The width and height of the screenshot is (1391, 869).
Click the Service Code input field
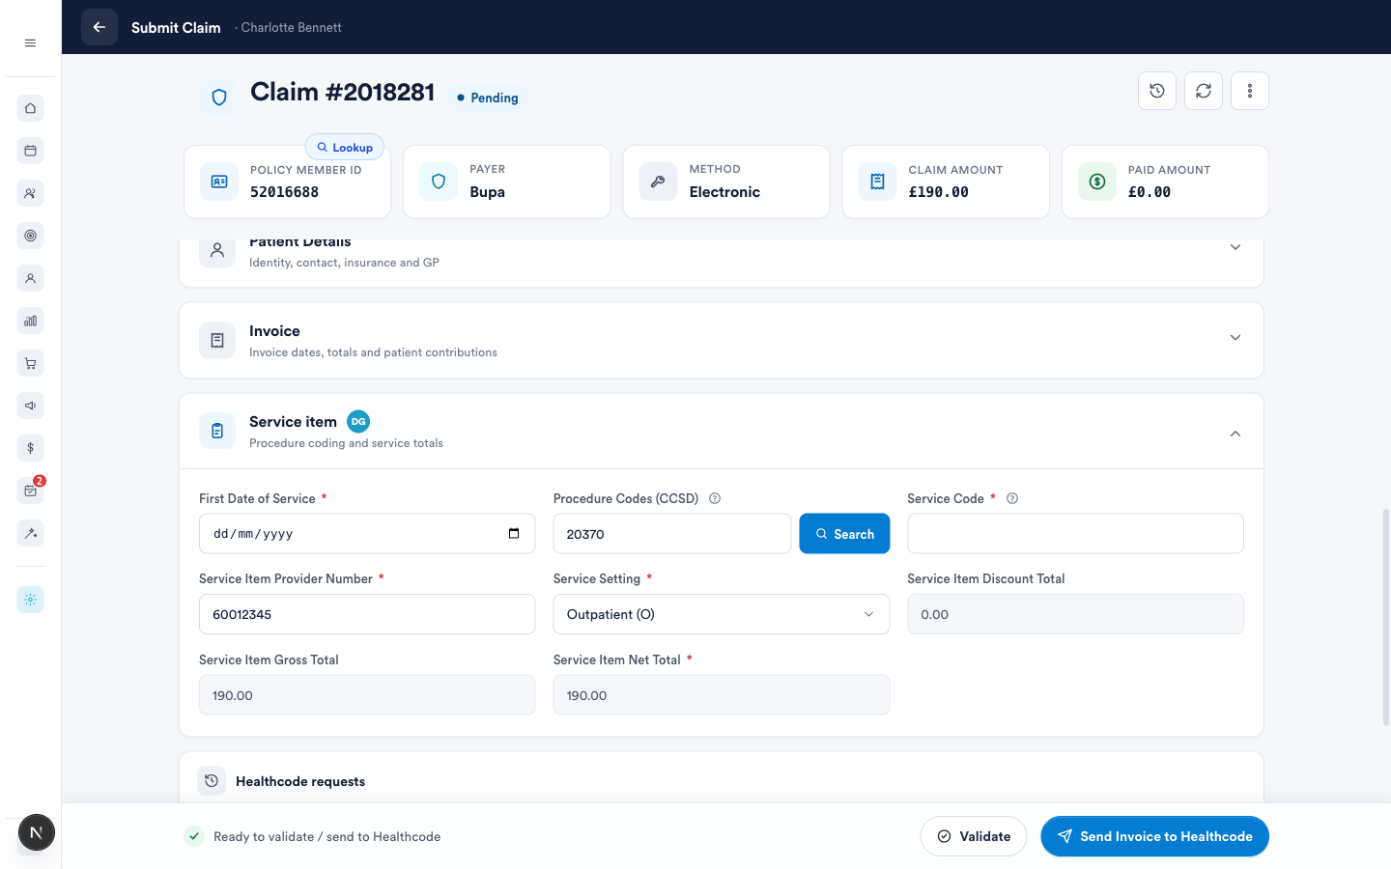(1075, 534)
